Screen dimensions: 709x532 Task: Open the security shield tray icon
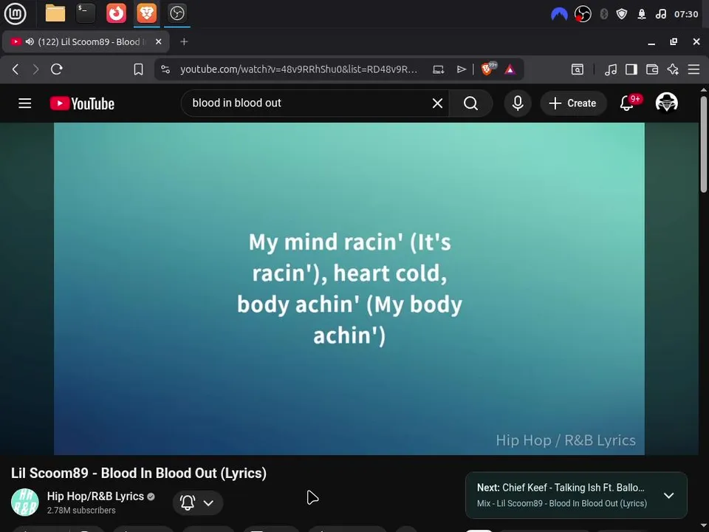[622, 14]
